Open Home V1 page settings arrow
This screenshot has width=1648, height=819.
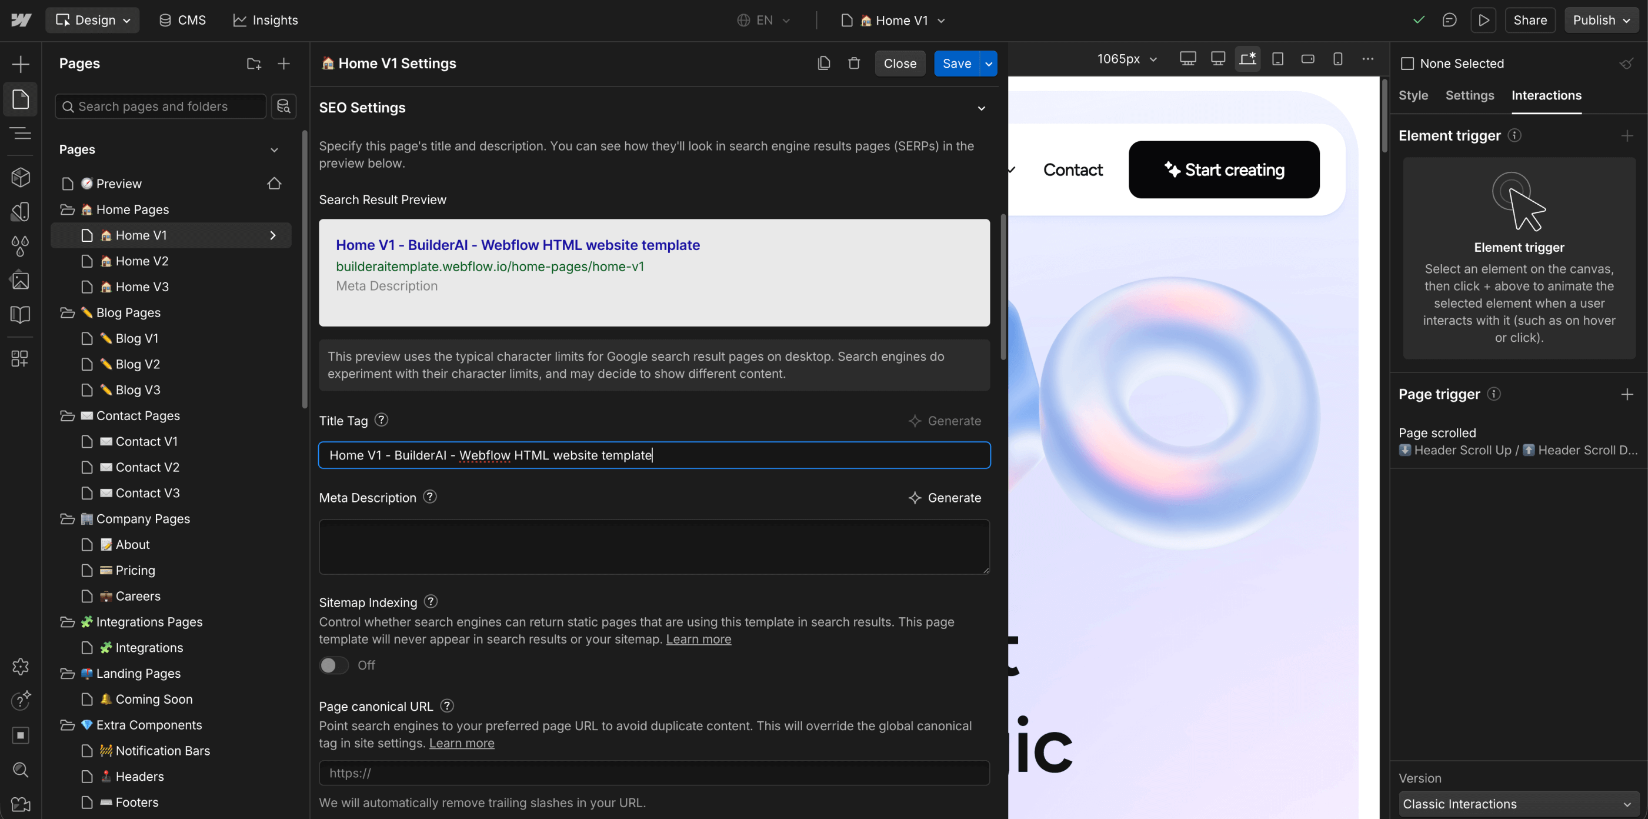coord(273,235)
